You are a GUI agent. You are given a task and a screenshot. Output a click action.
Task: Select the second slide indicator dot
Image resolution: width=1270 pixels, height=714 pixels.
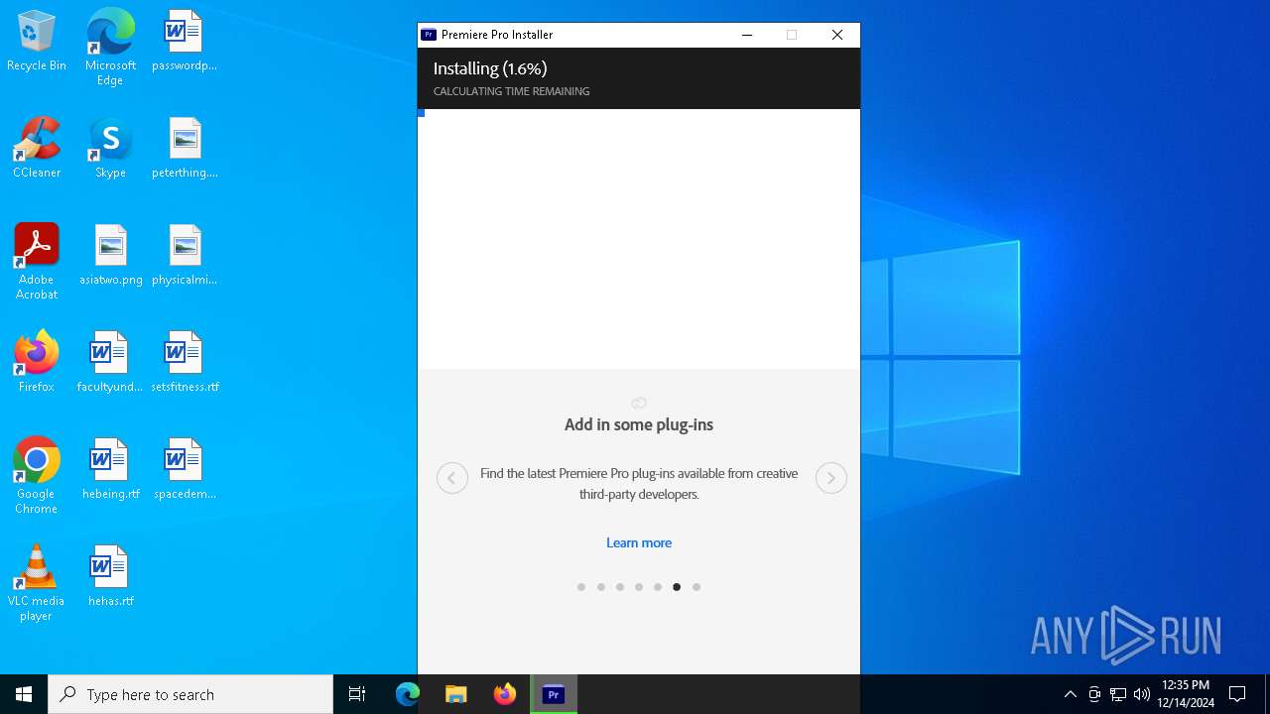600,587
